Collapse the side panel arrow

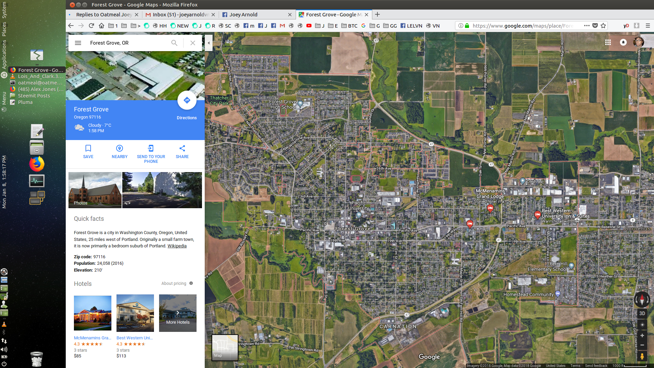click(x=208, y=43)
